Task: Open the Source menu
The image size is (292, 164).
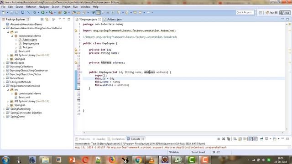Action: (19, 7)
